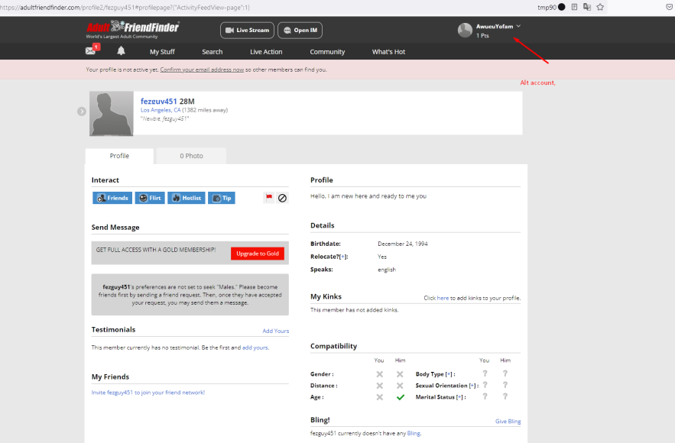Expand the Marital Status [+] option
The width and height of the screenshot is (675, 443).
coord(460,397)
